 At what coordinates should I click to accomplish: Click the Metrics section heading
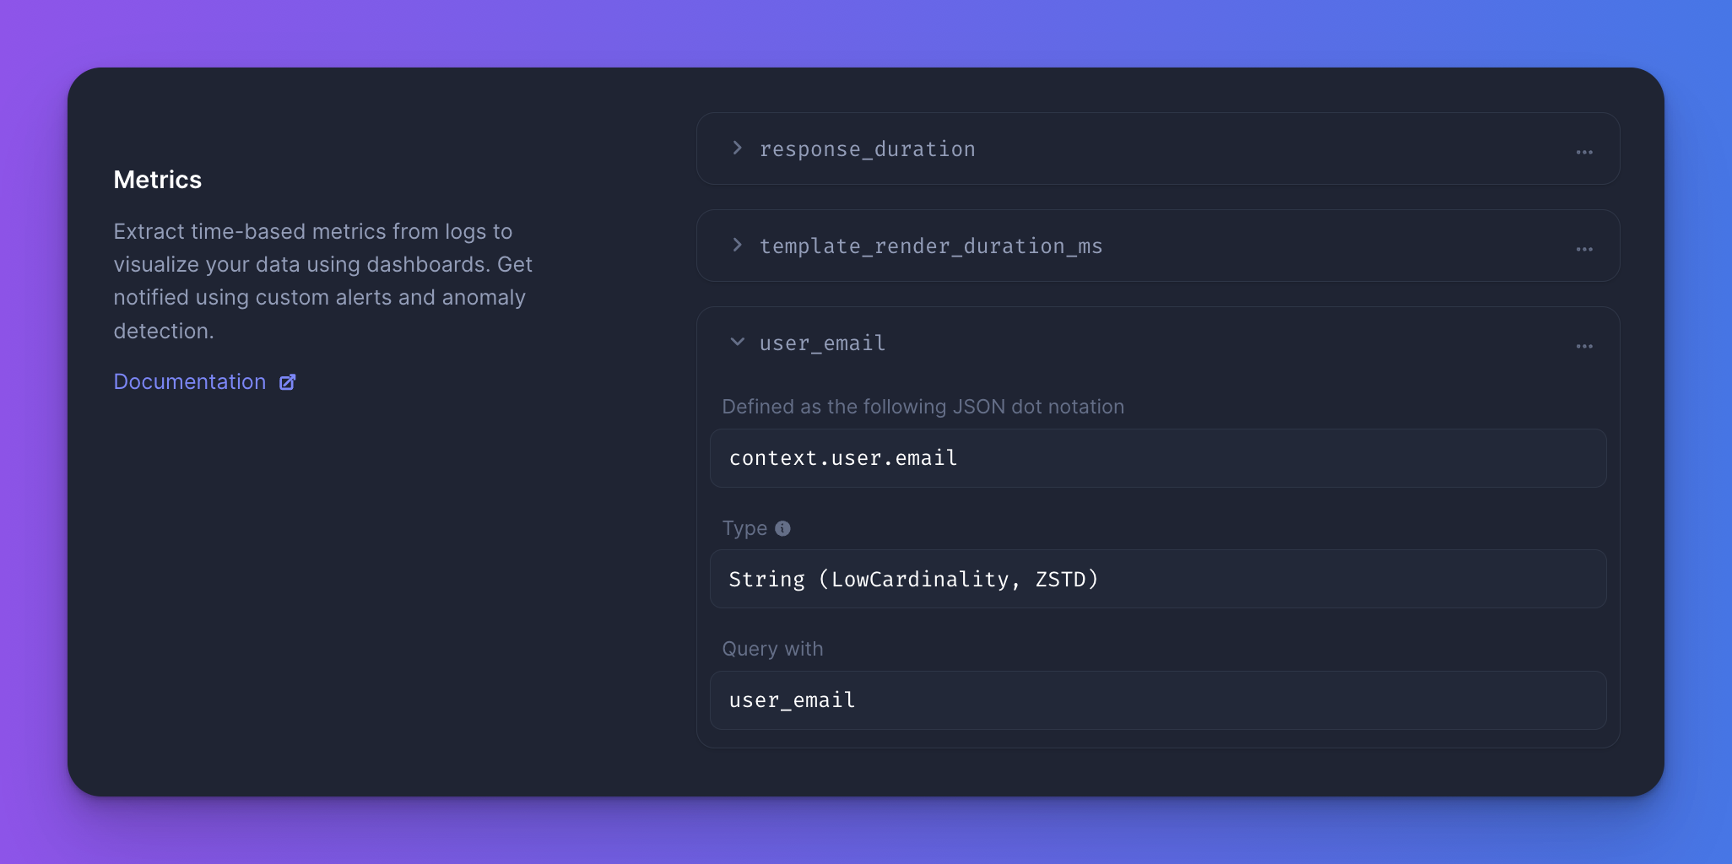(158, 180)
